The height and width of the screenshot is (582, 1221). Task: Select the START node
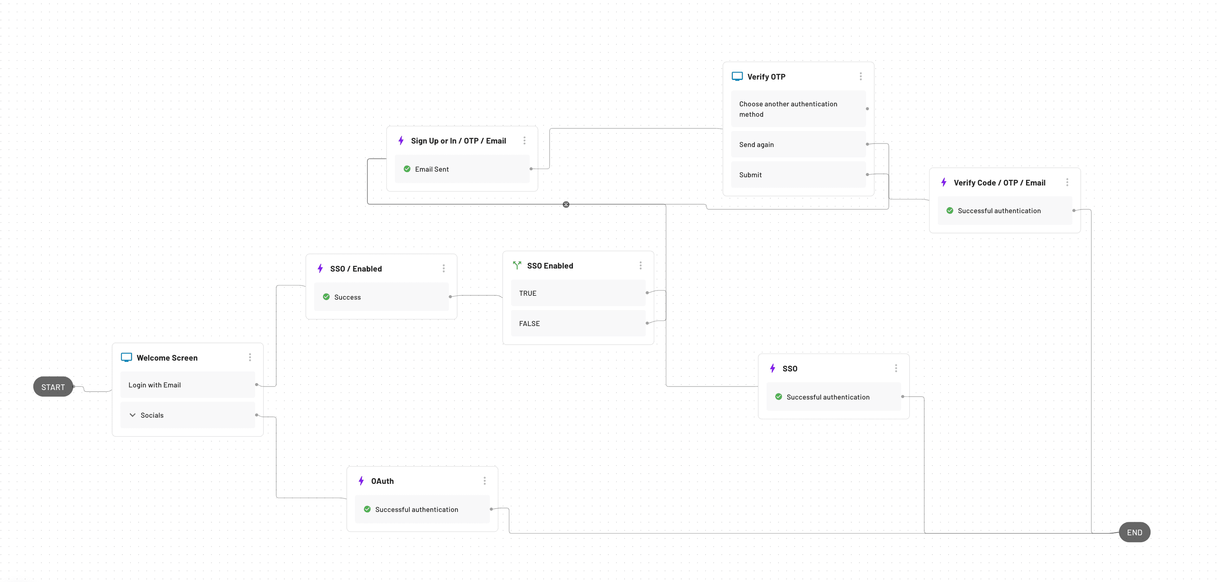click(x=53, y=387)
